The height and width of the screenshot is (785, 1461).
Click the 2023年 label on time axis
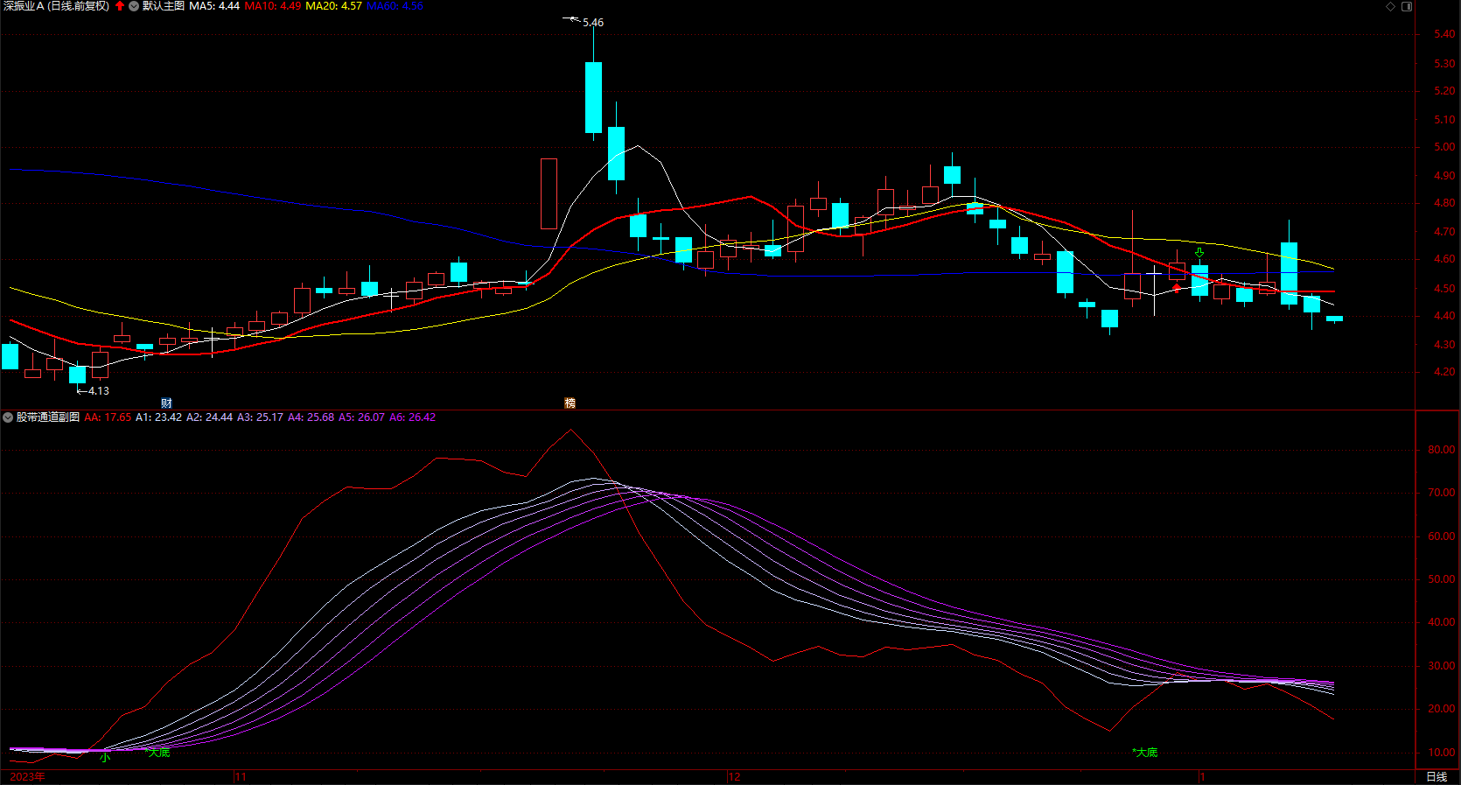pyautogui.click(x=28, y=777)
